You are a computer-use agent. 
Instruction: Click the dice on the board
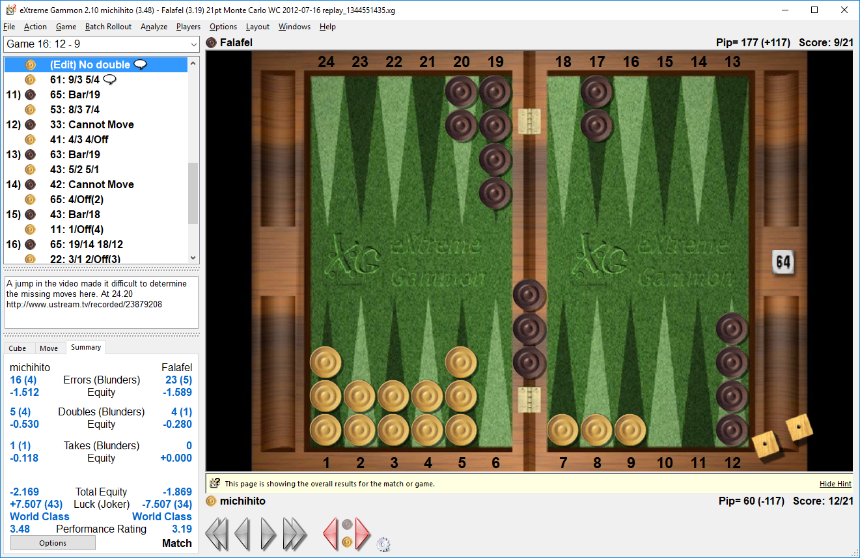coord(783,436)
